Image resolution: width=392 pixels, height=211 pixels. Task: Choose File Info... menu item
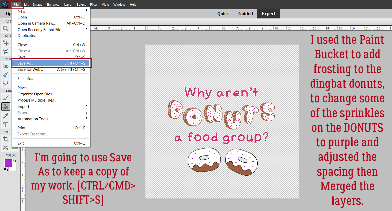pos(51,79)
